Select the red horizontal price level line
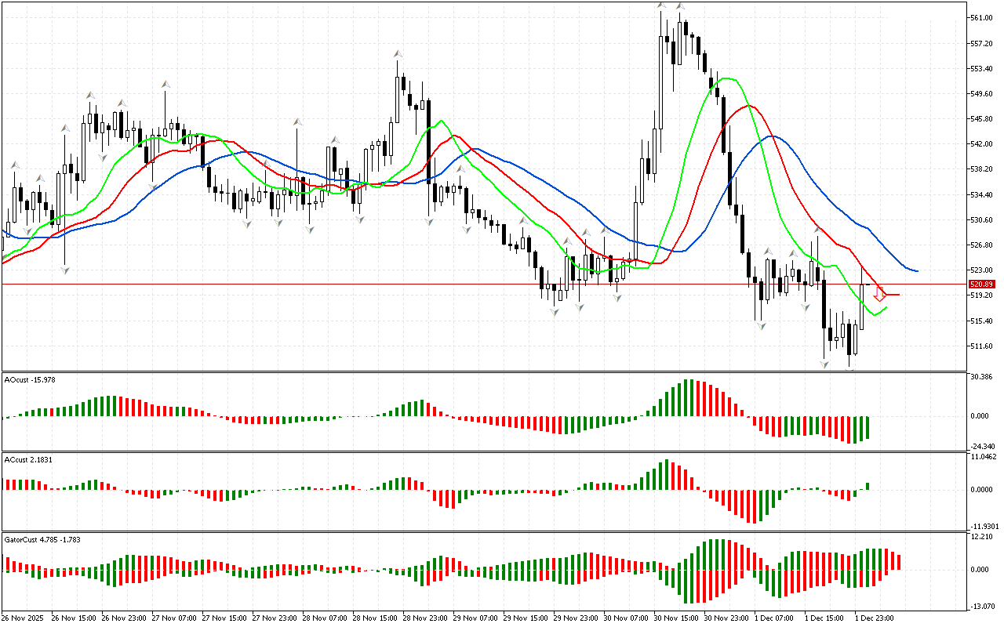 click(x=471, y=284)
